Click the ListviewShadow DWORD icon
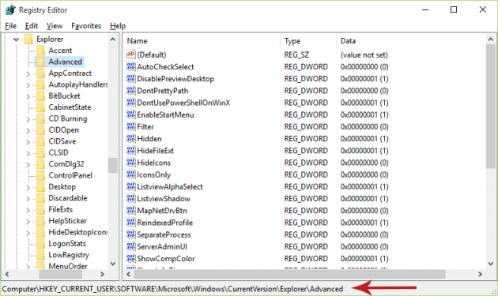The height and width of the screenshot is (296, 498). tap(130, 198)
